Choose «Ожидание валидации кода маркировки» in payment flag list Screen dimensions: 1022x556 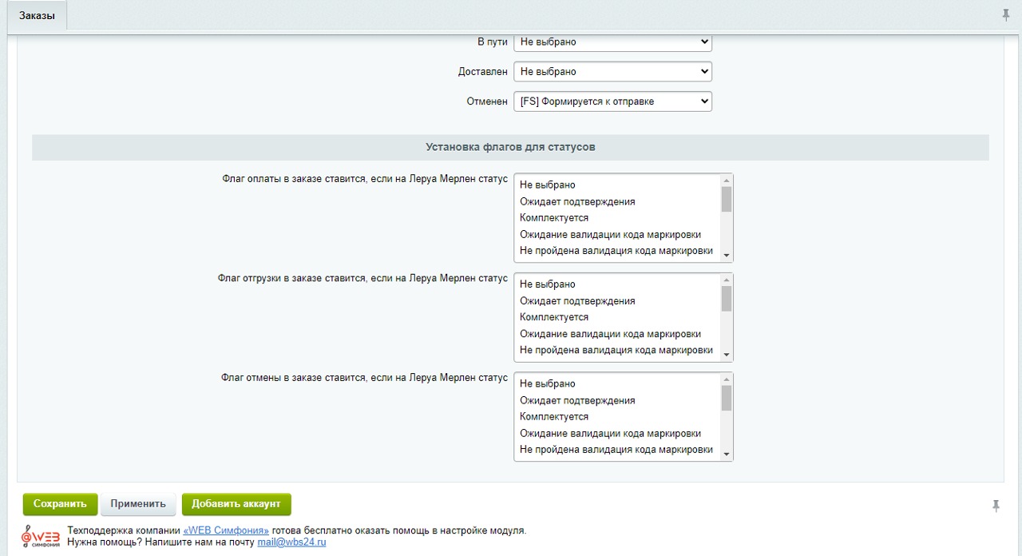click(610, 234)
